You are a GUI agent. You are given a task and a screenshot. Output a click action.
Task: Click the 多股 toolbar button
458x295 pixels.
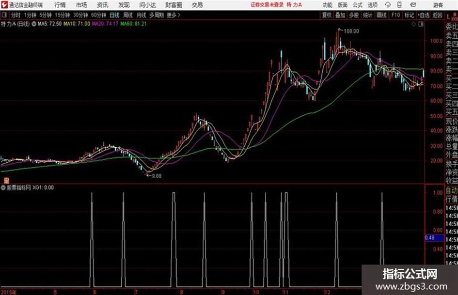click(354, 15)
